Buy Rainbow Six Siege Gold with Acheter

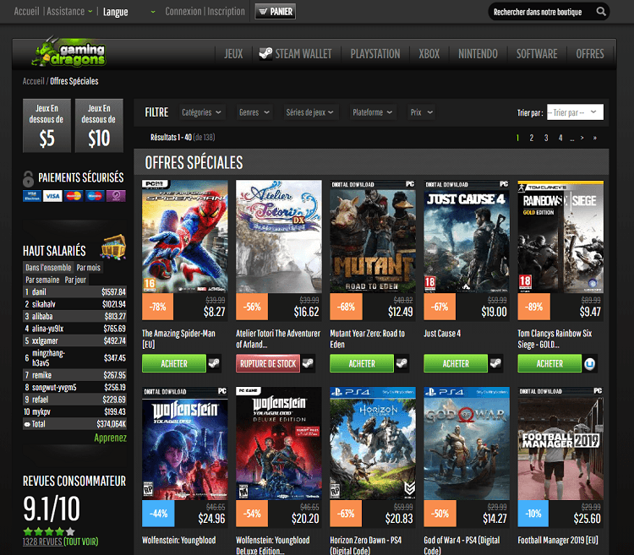click(549, 363)
